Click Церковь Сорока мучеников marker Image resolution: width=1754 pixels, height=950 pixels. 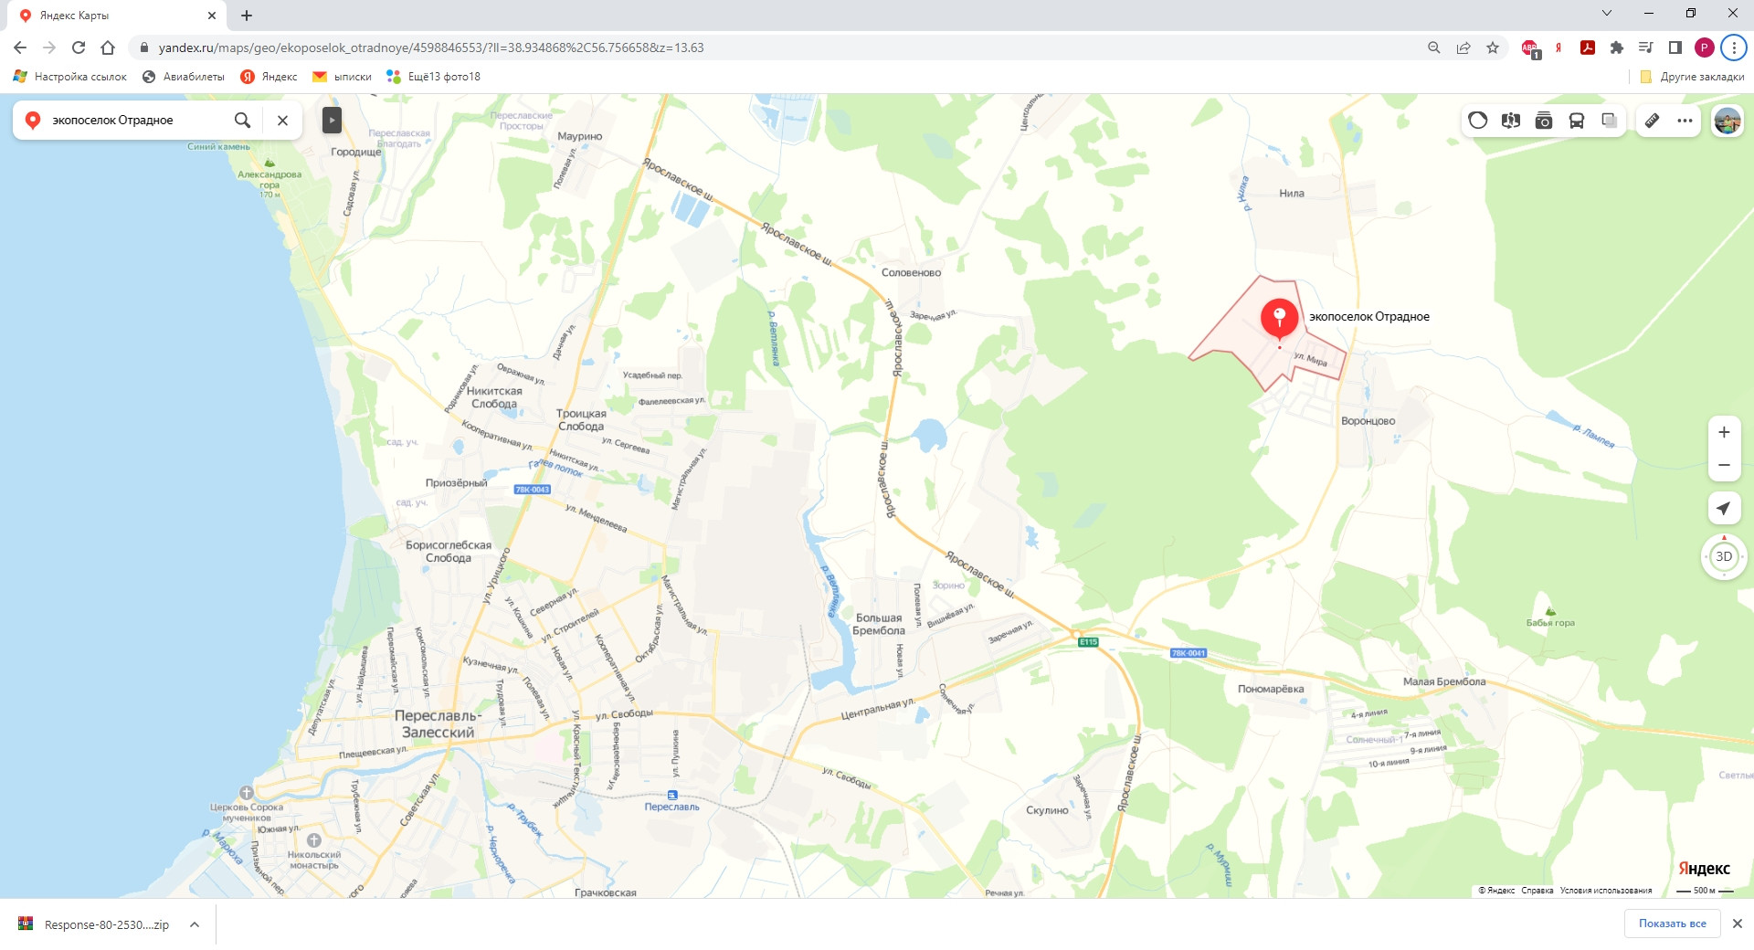(x=247, y=793)
